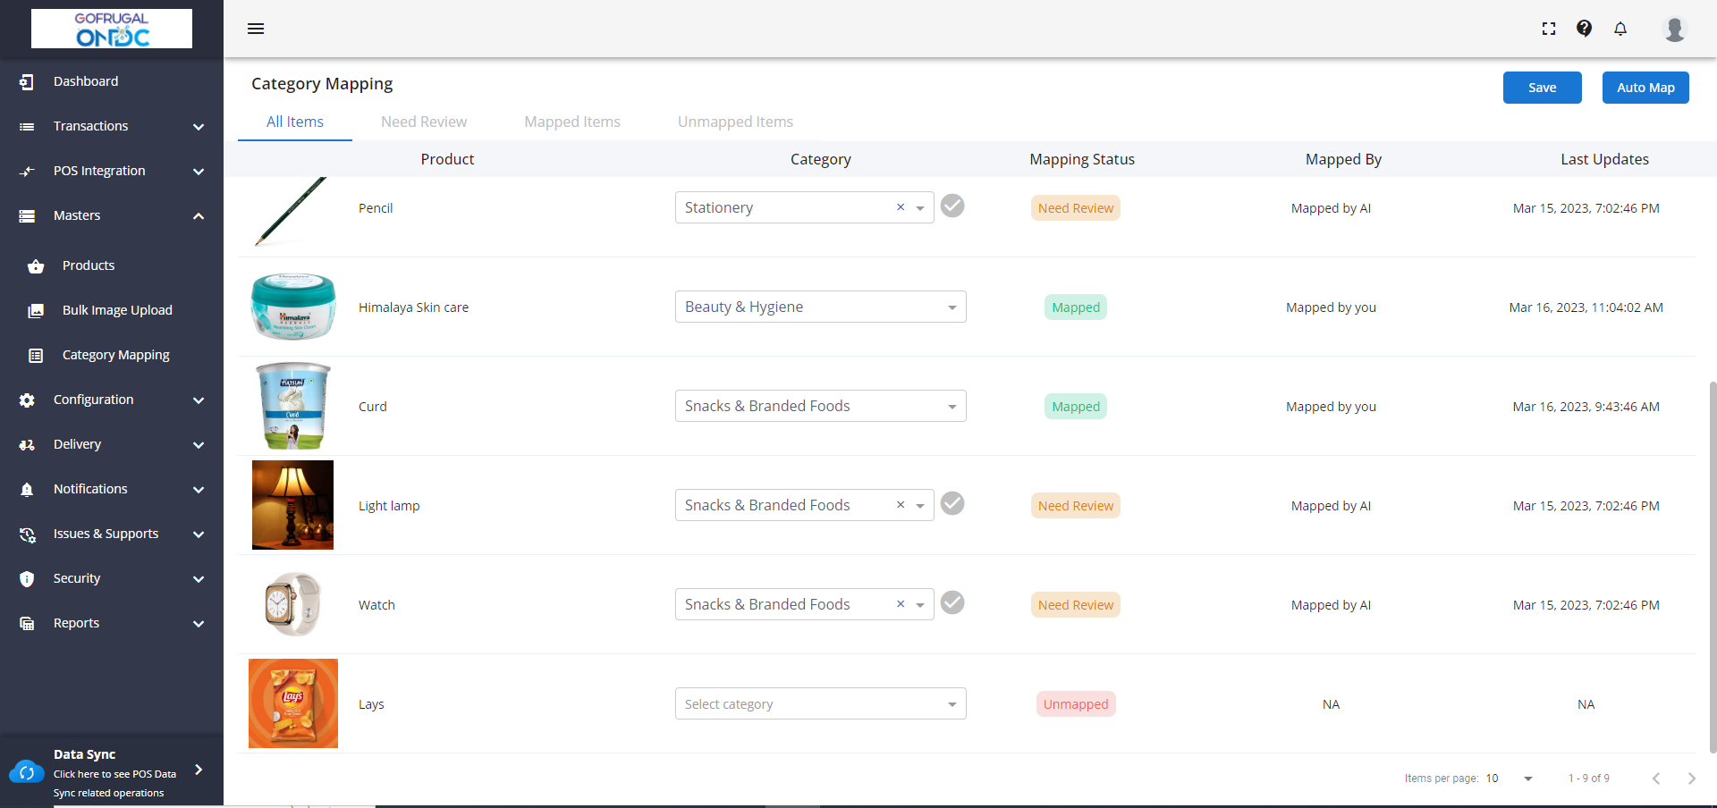Viewport: 1717px width, 808px height.
Task: Enter fullscreen mode via top bar icon
Action: [1549, 29]
